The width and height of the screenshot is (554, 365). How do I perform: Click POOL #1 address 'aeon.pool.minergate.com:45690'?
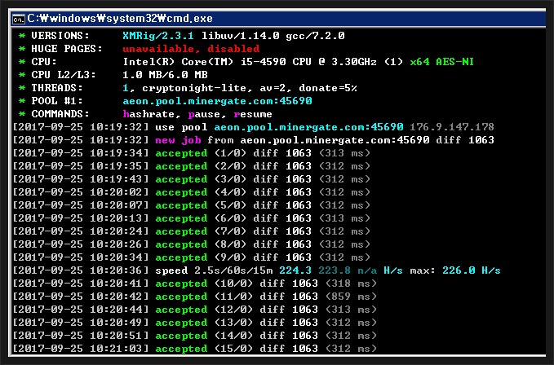[217, 101]
